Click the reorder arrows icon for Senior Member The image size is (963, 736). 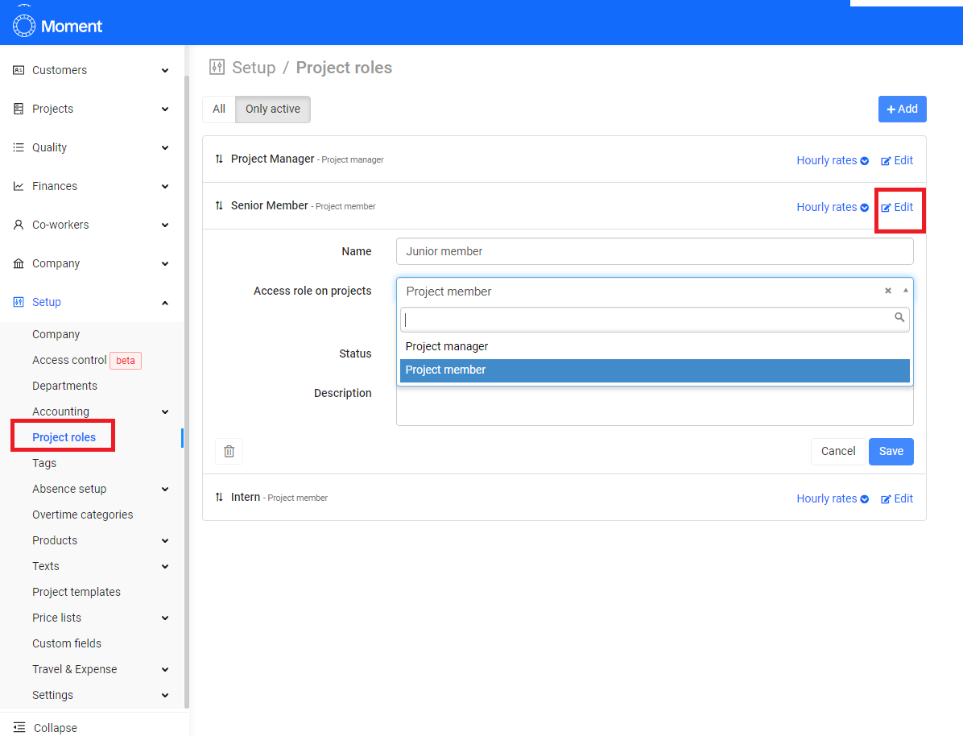pos(219,206)
